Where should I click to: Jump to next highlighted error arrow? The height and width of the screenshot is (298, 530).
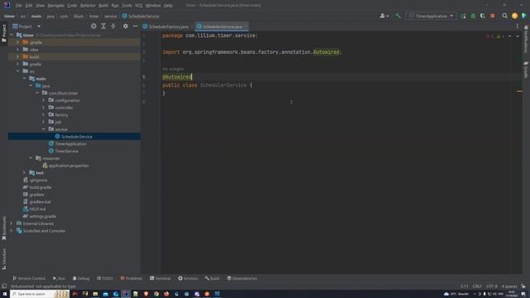coord(518,36)
